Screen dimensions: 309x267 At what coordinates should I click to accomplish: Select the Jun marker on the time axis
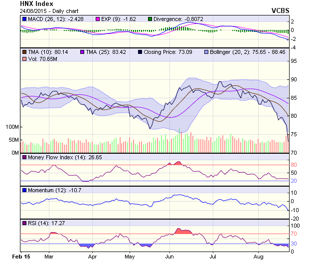pyautogui.click(x=169, y=257)
